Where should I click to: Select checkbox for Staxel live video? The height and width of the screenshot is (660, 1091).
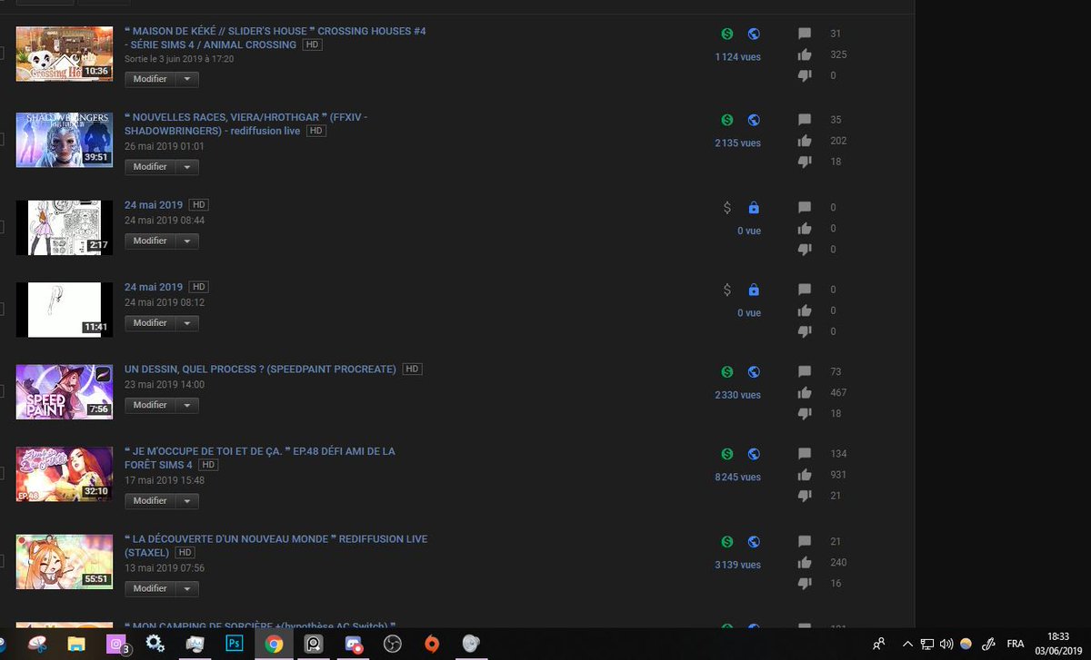click(x=1, y=562)
